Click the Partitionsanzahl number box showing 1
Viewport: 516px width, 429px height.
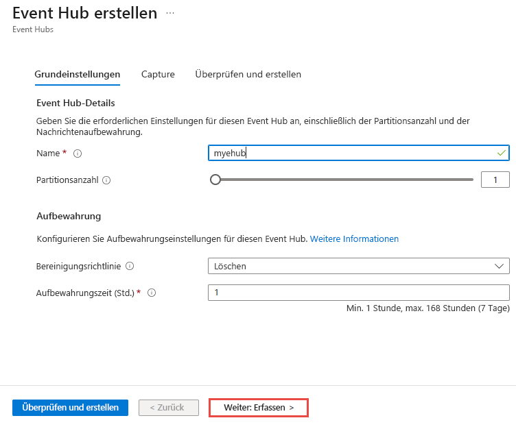point(495,180)
